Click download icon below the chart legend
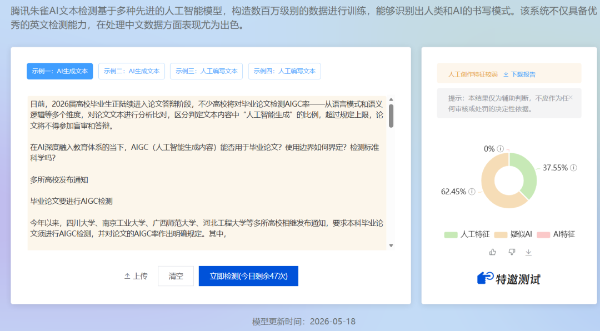 pos(528,252)
